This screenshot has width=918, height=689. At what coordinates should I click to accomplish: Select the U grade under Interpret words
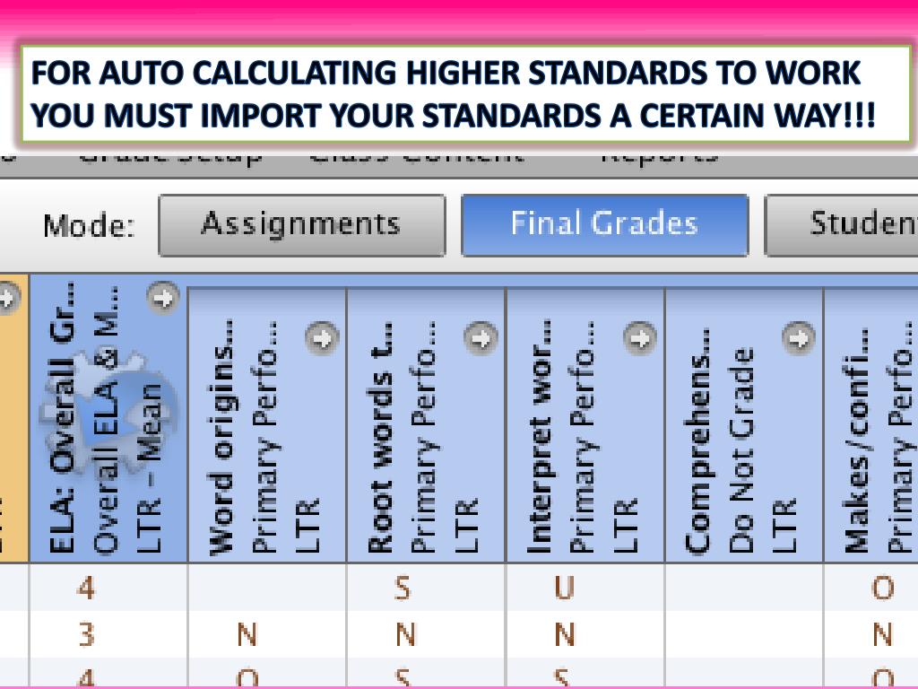point(564,587)
